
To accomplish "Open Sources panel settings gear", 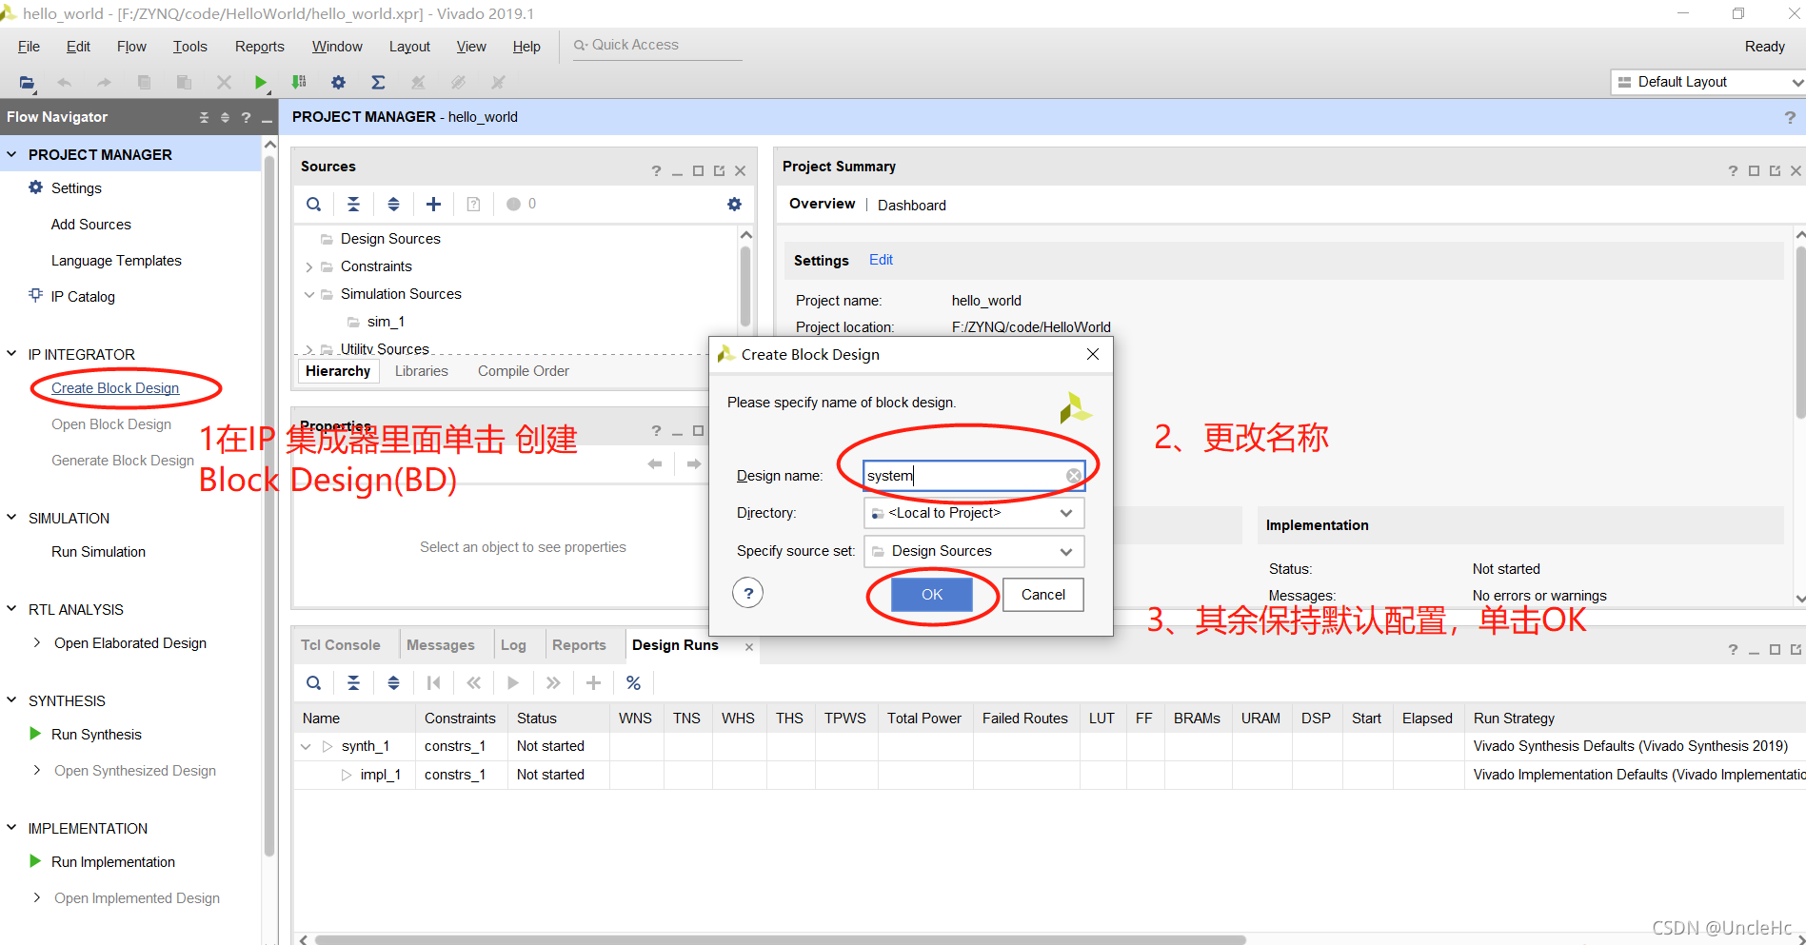I will pyautogui.click(x=734, y=205).
